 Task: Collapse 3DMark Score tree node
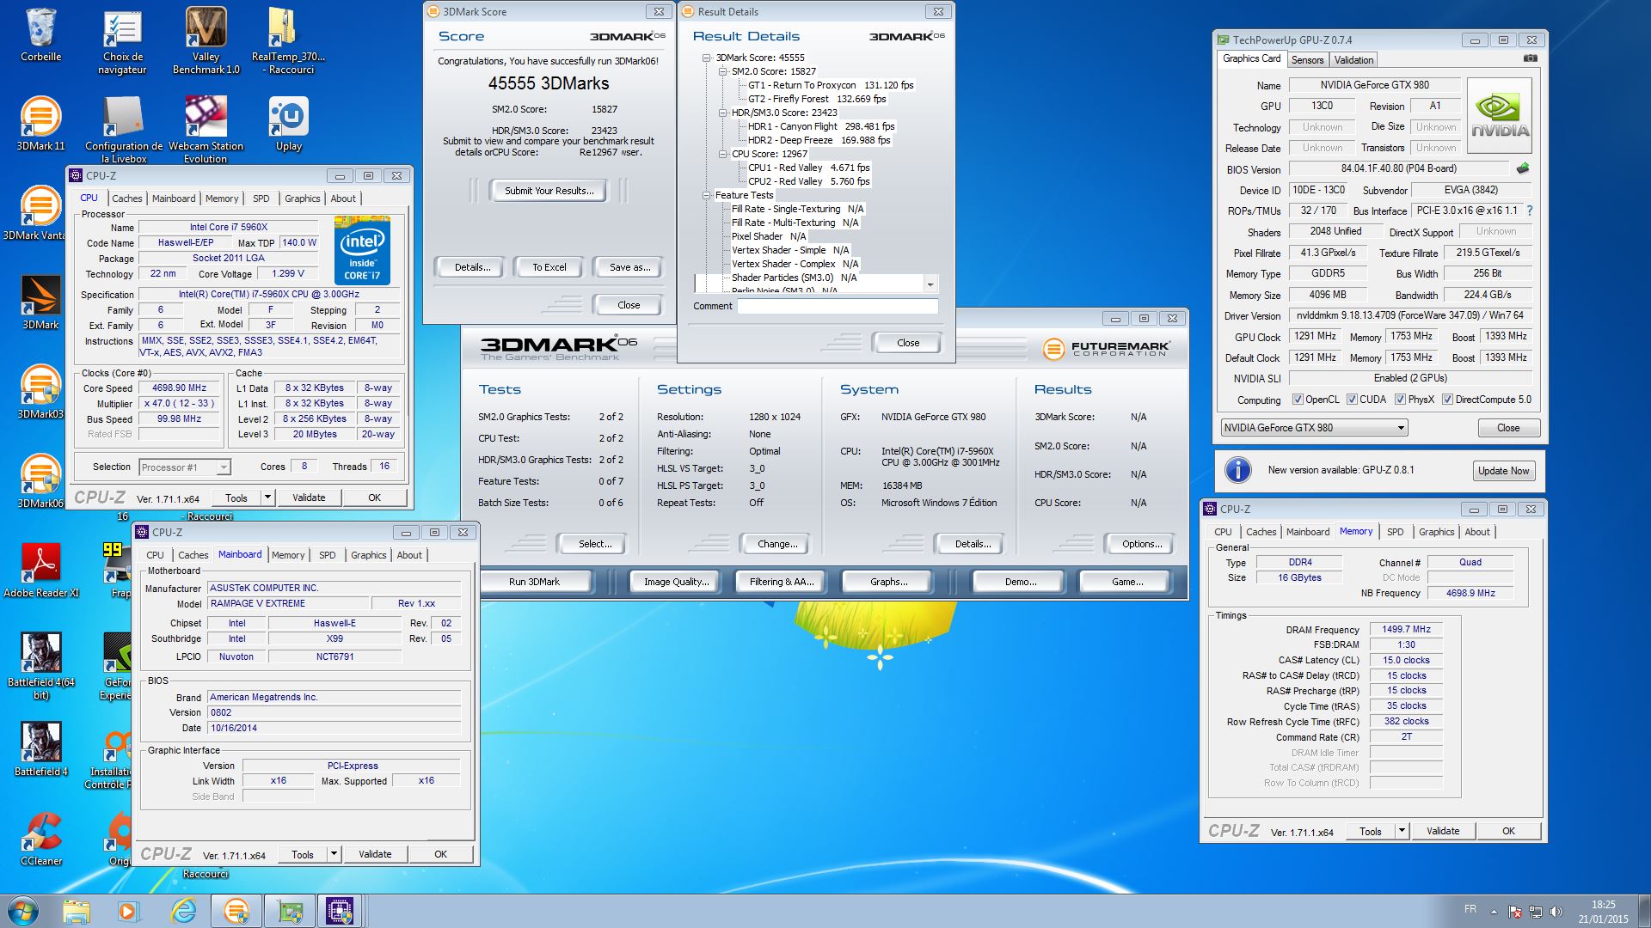(707, 58)
